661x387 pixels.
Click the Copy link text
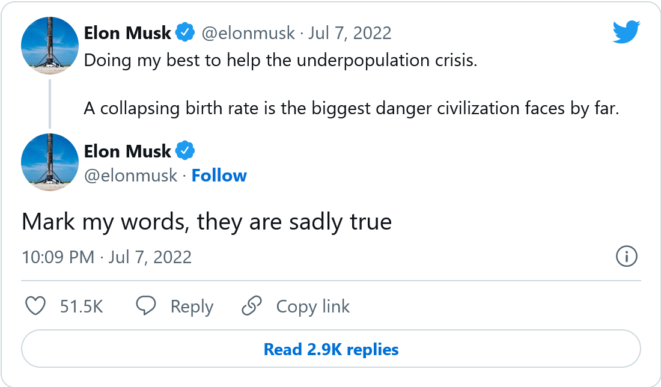[x=312, y=306]
